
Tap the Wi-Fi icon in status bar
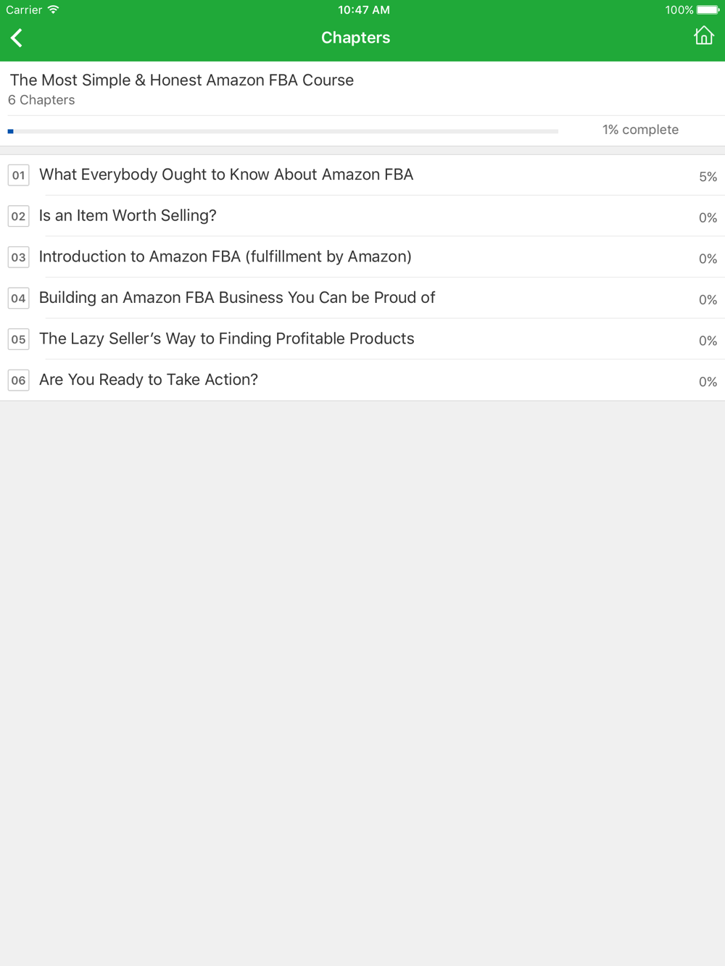click(53, 9)
